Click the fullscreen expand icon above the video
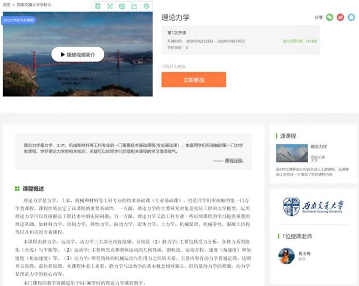359x286 pixels. click(110, 6)
